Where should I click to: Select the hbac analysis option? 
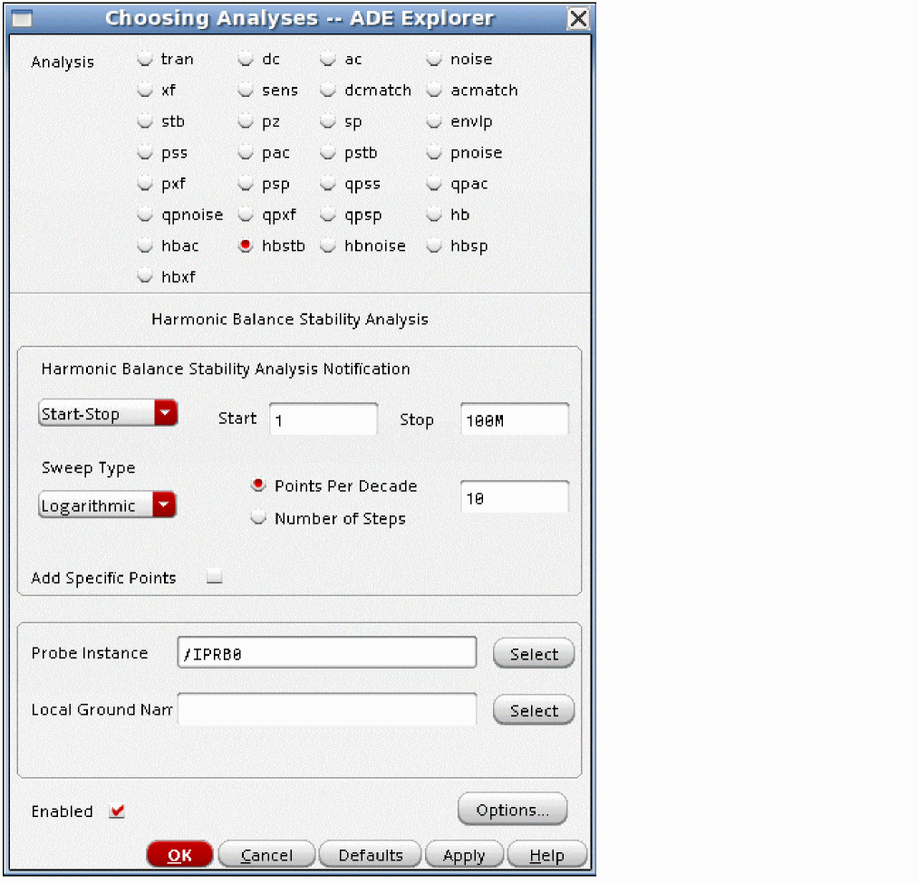(145, 245)
